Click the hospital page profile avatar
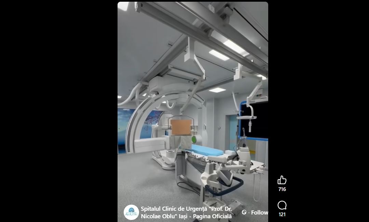This screenshot has height=222, width=369. tap(131, 212)
